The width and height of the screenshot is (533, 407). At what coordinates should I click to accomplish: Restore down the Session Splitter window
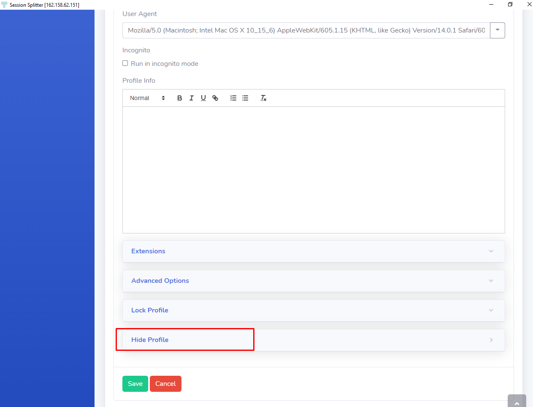[510, 5]
